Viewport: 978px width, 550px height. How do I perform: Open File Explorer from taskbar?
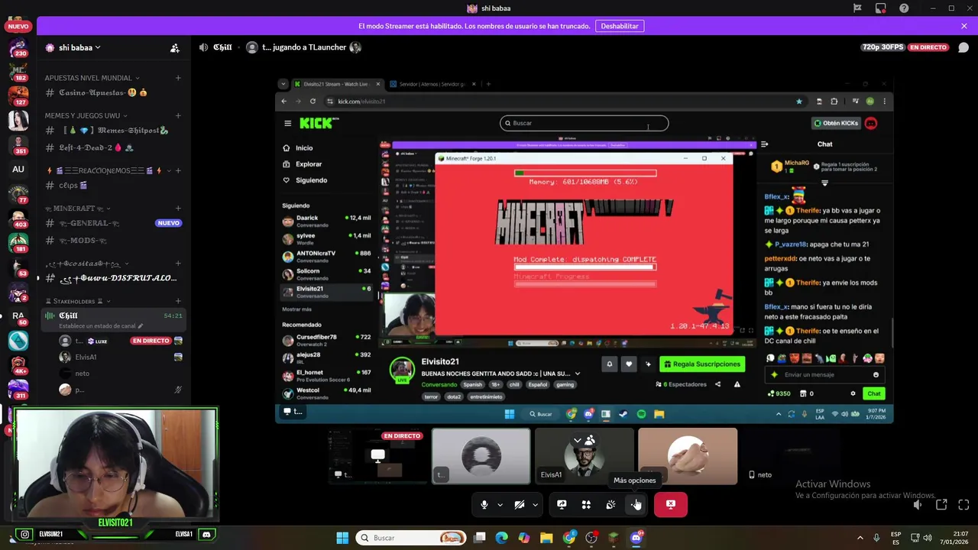(x=546, y=538)
